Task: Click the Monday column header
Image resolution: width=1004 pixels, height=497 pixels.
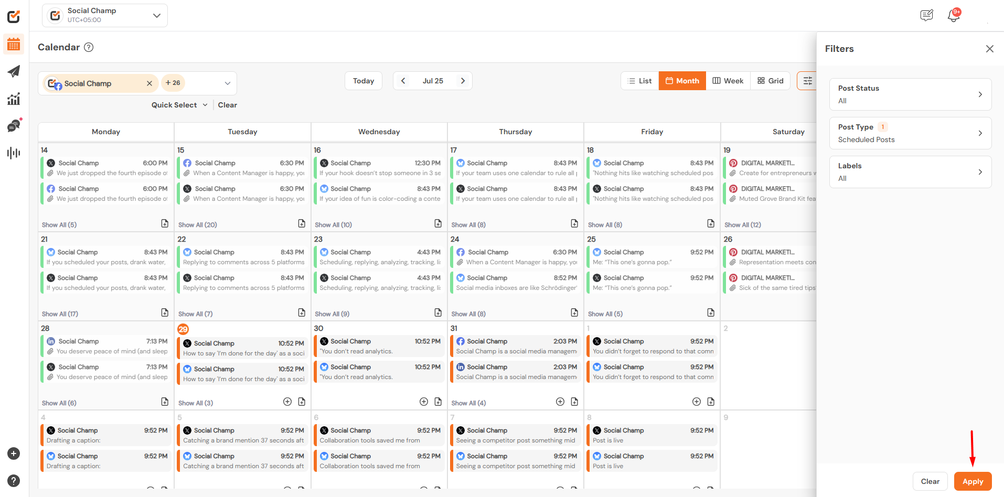Action: coord(106,132)
